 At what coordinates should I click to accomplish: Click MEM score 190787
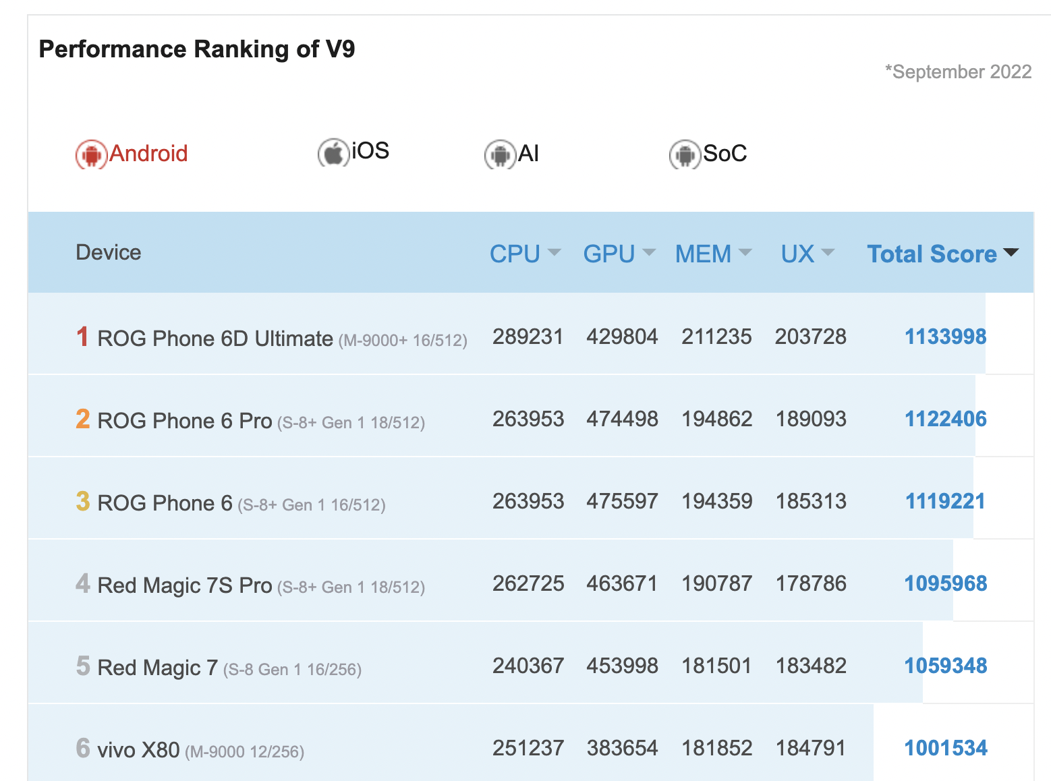point(716,583)
